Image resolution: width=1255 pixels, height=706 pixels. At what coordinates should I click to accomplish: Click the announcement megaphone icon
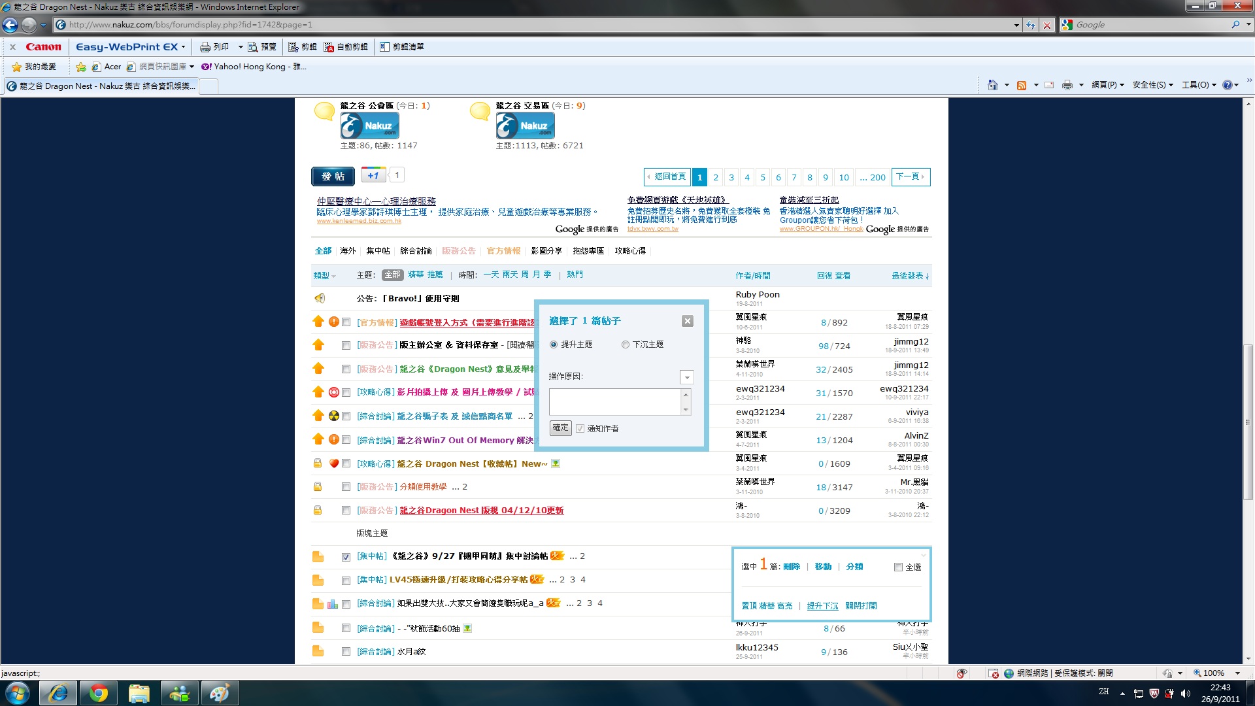click(320, 298)
